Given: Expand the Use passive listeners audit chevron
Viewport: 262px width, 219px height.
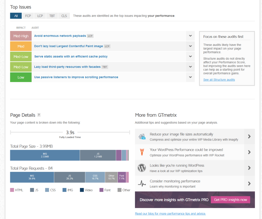Looking at the screenshot, I should pyautogui.click(x=190, y=77).
